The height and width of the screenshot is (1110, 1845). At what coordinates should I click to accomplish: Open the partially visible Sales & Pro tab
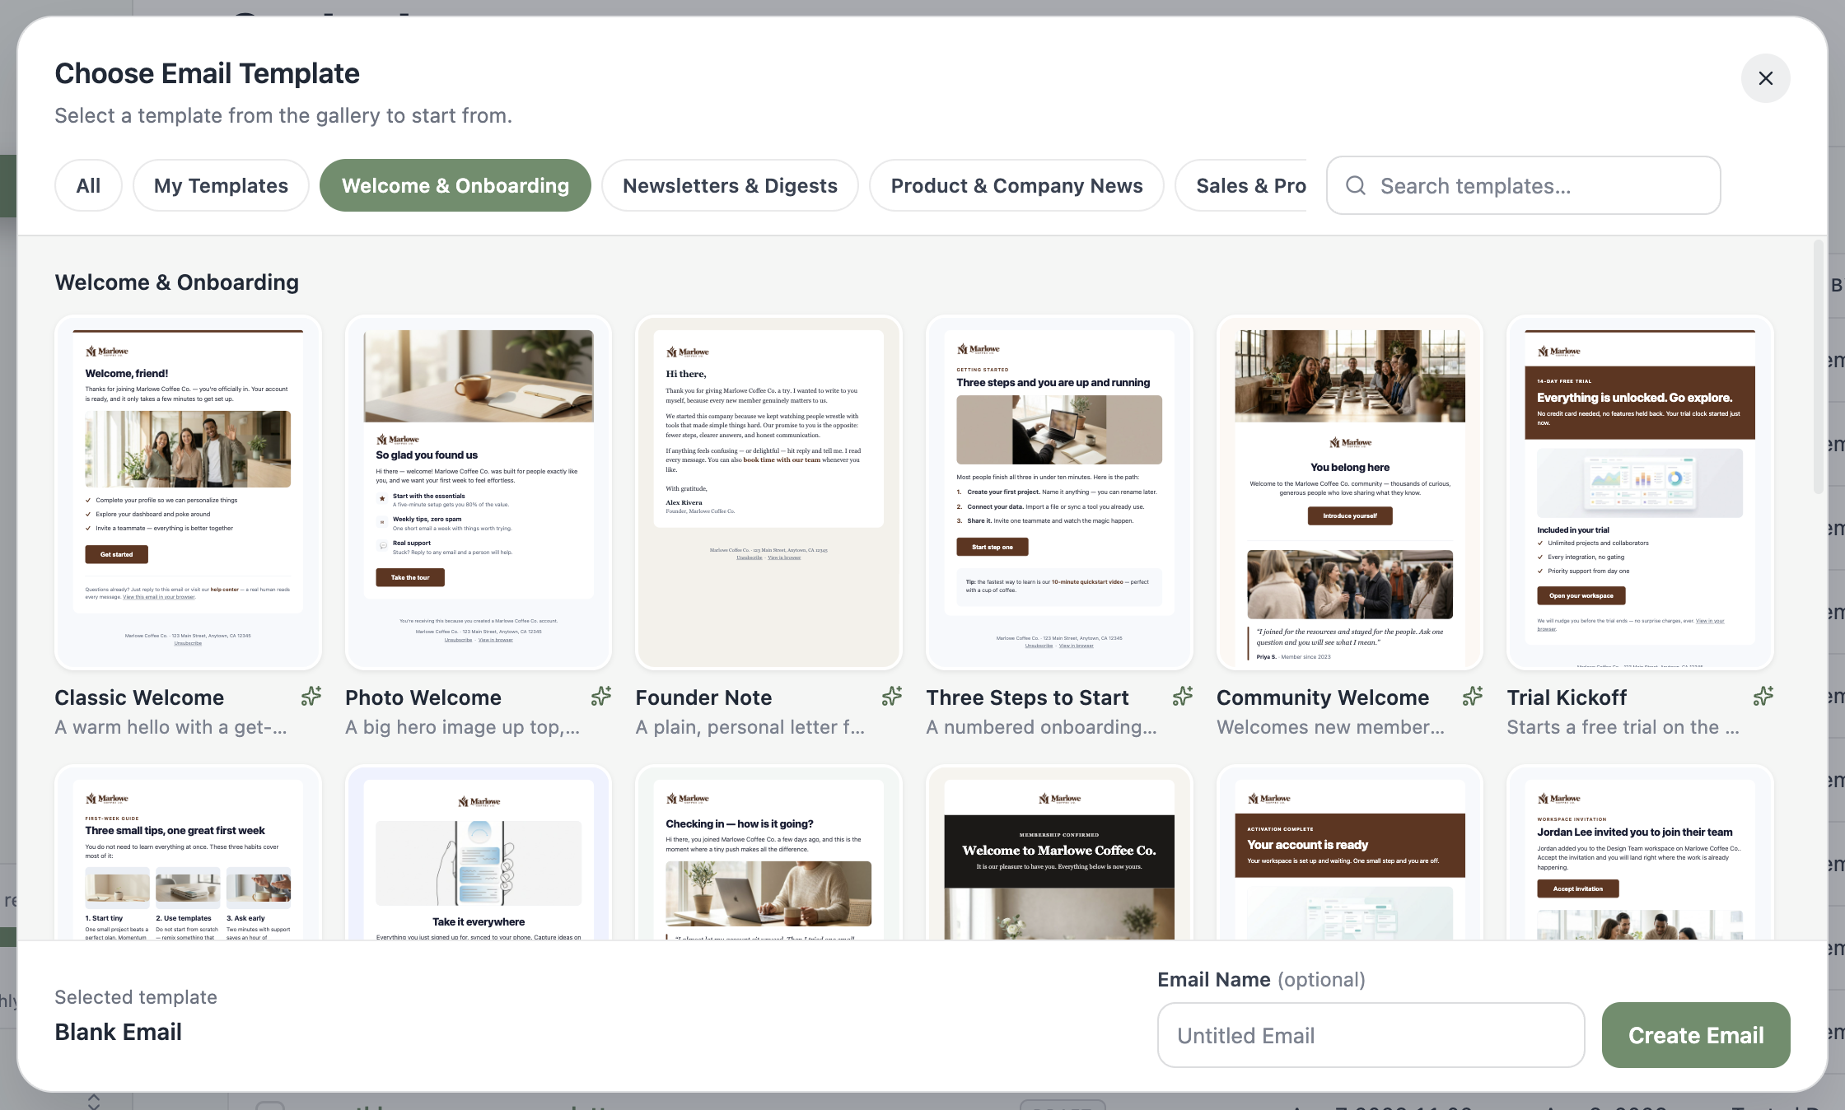(1241, 185)
